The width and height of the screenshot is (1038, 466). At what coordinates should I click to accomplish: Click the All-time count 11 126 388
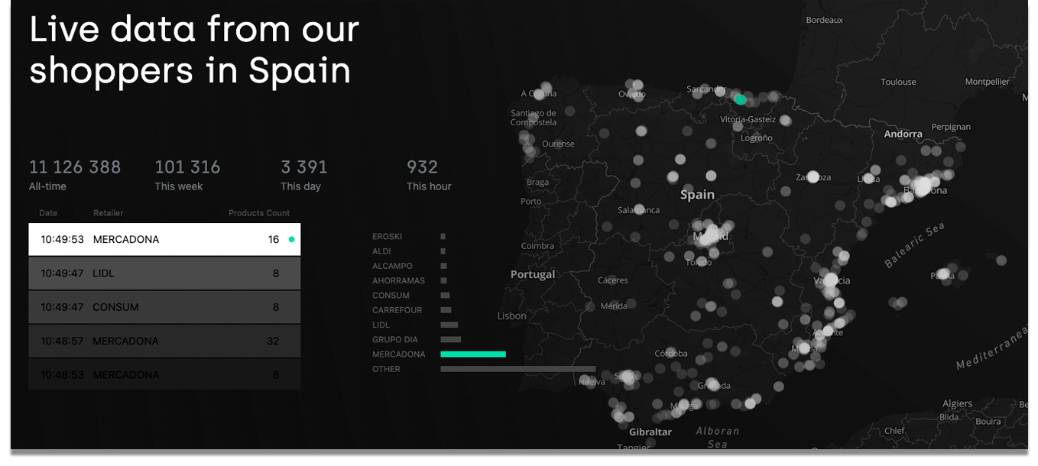(x=75, y=167)
